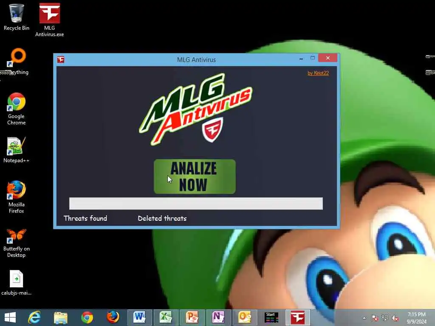Open Excel from the taskbar
435x326 pixels.
tap(166, 318)
